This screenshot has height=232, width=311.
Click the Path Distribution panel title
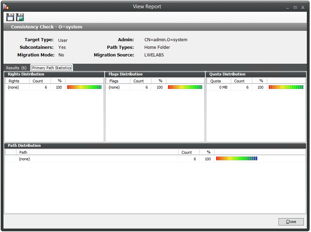click(x=24, y=145)
